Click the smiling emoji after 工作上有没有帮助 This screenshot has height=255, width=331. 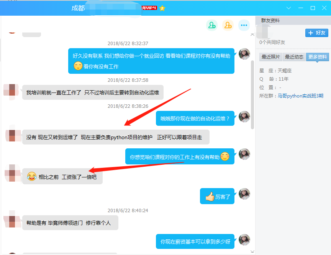pos(225,156)
